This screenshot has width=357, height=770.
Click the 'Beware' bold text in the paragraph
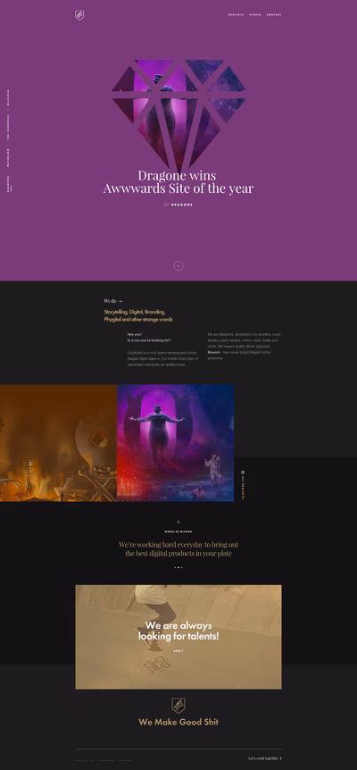tap(213, 352)
